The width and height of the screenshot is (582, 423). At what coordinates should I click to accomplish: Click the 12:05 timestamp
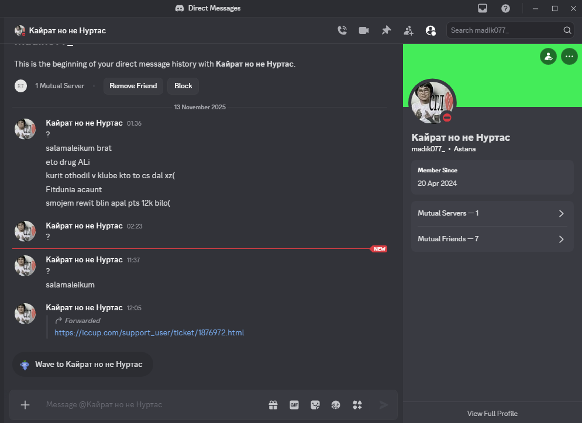[134, 308]
